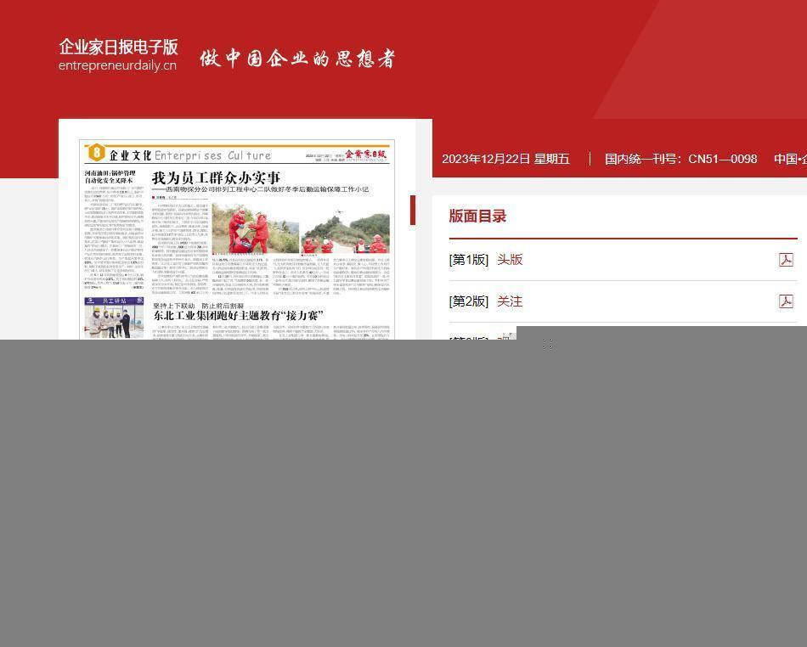
Task: Select the [第2版] entry label
Action: pyautogui.click(x=469, y=301)
